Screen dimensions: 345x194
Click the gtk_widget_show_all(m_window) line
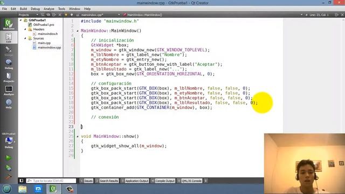coord(129,146)
